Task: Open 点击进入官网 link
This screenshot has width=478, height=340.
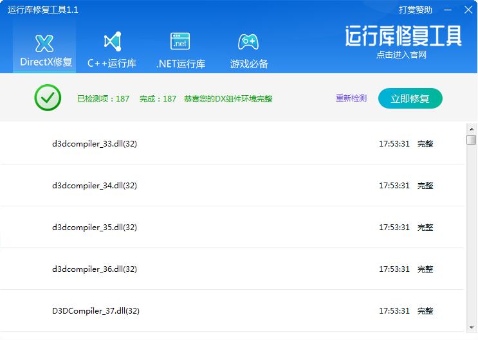Action: pos(401,55)
